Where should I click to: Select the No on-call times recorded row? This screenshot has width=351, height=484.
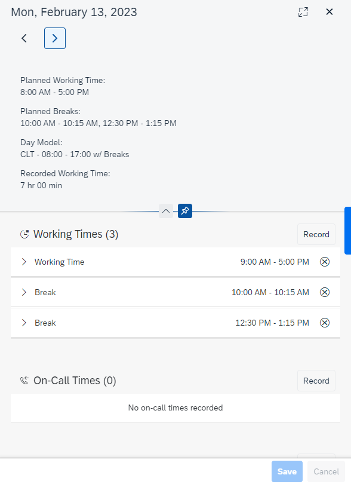tap(175, 408)
